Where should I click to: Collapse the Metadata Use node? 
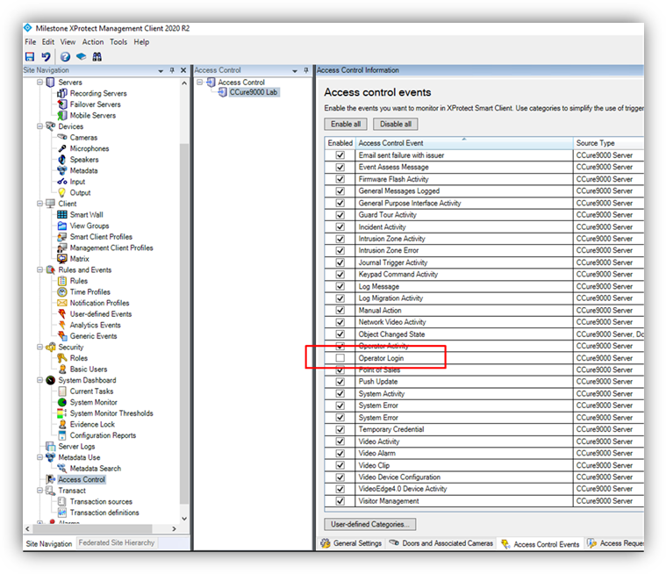coord(40,457)
